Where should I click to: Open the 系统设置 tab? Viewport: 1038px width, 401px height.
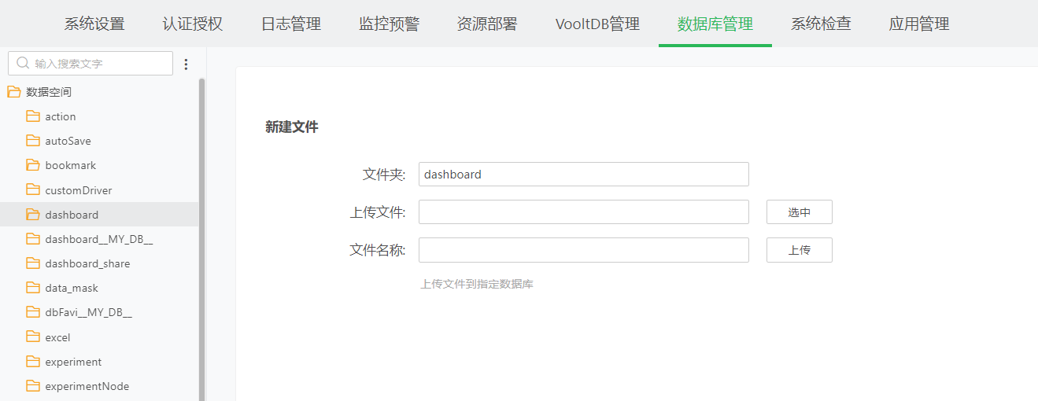94,24
